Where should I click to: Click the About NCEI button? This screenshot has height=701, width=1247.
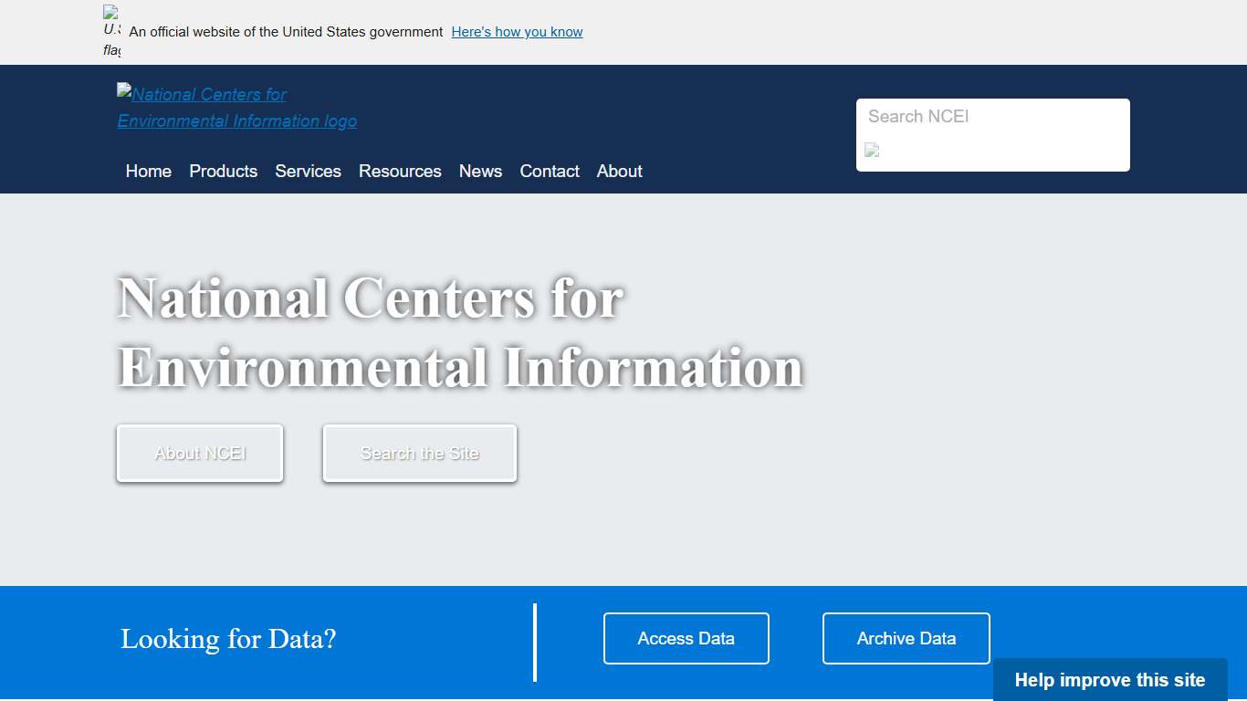click(x=199, y=453)
